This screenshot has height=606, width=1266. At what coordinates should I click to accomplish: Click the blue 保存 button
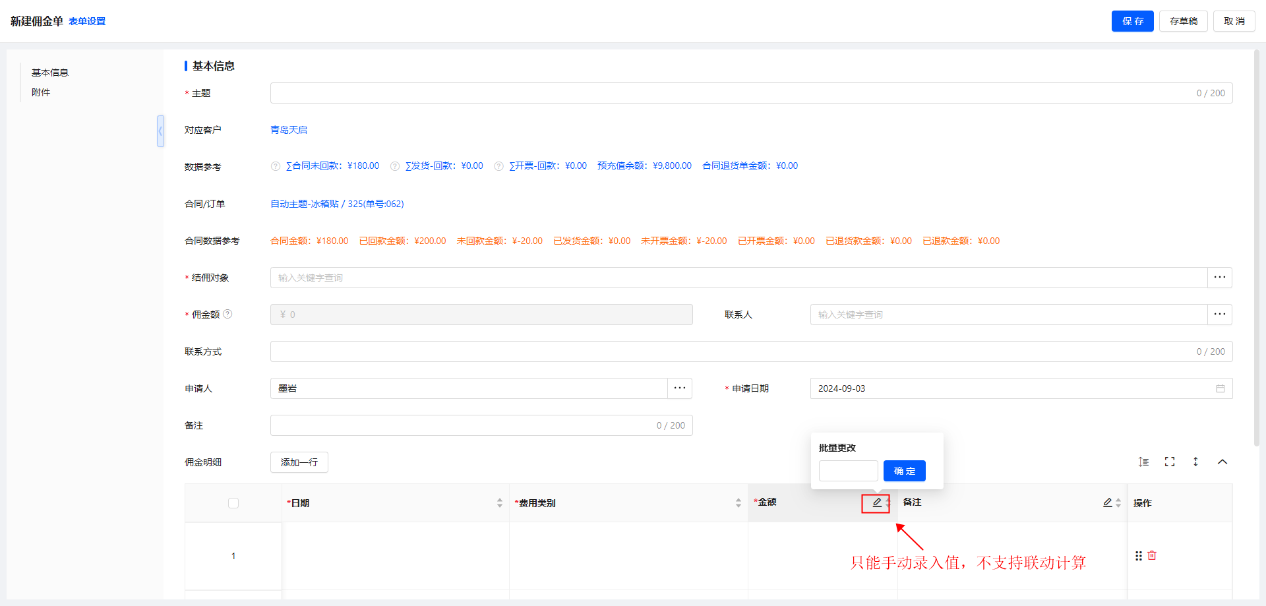[1132, 21]
